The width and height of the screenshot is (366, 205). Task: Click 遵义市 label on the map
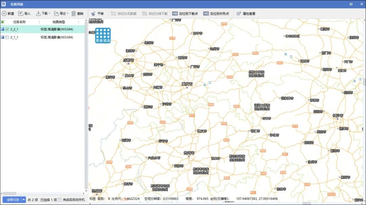[x=202, y=131]
